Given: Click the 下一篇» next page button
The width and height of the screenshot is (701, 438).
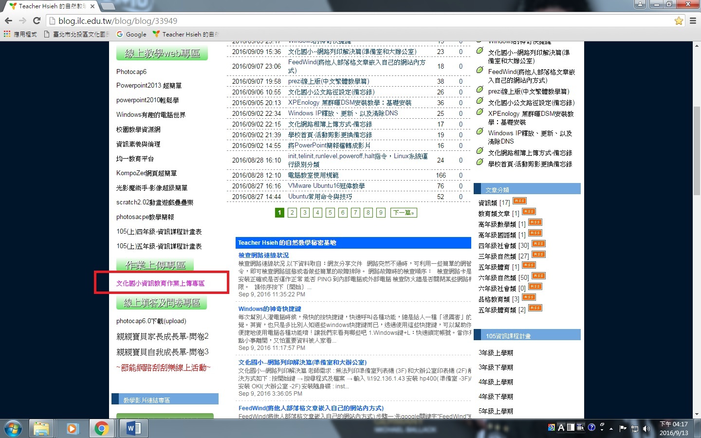Looking at the screenshot, I should 404,213.
